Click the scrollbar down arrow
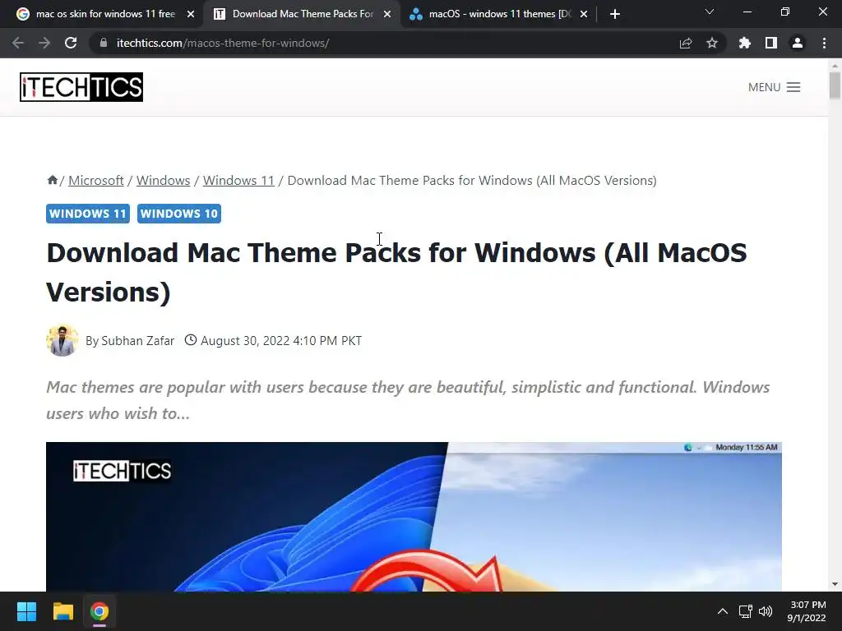This screenshot has height=631, width=842. (835, 584)
